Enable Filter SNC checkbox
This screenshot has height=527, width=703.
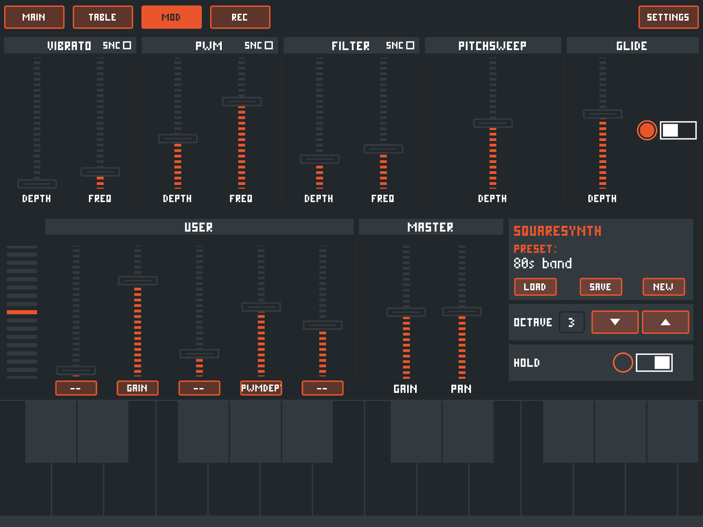[410, 45]
